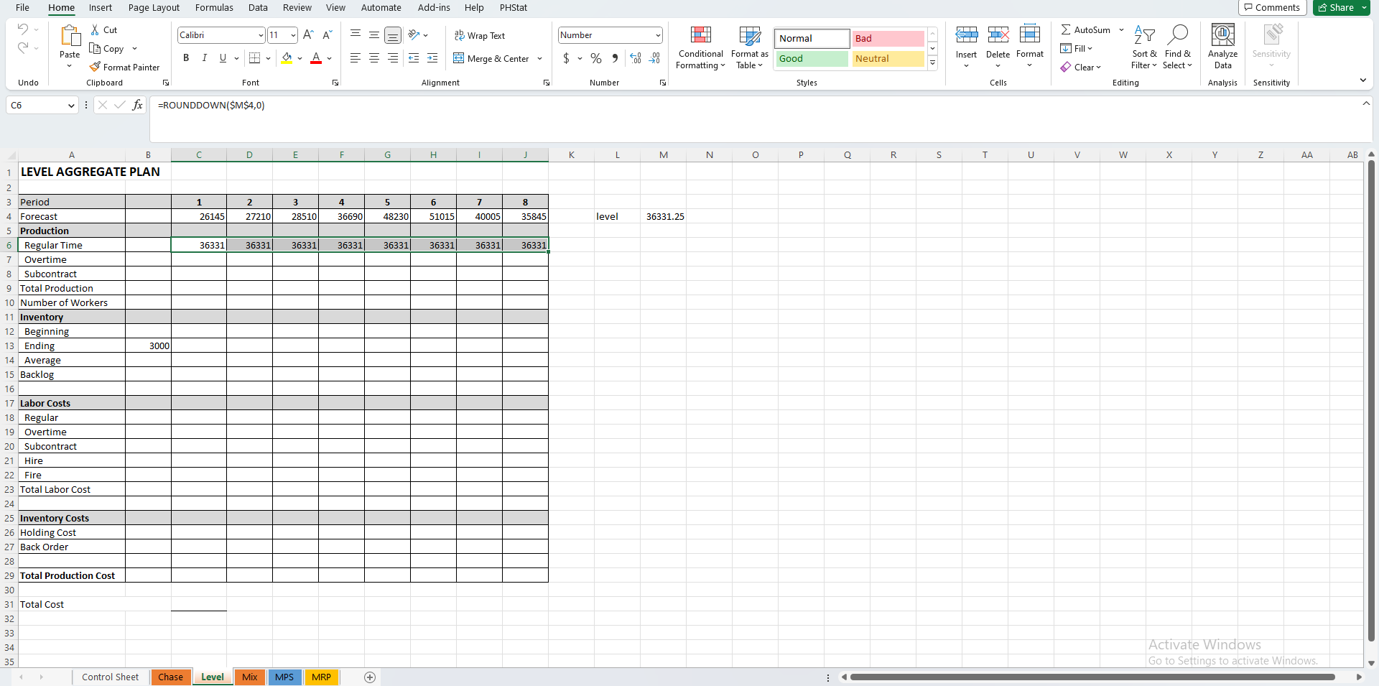
Task: Expand the Name Box dropdown
Action: [x=72, y=105]
